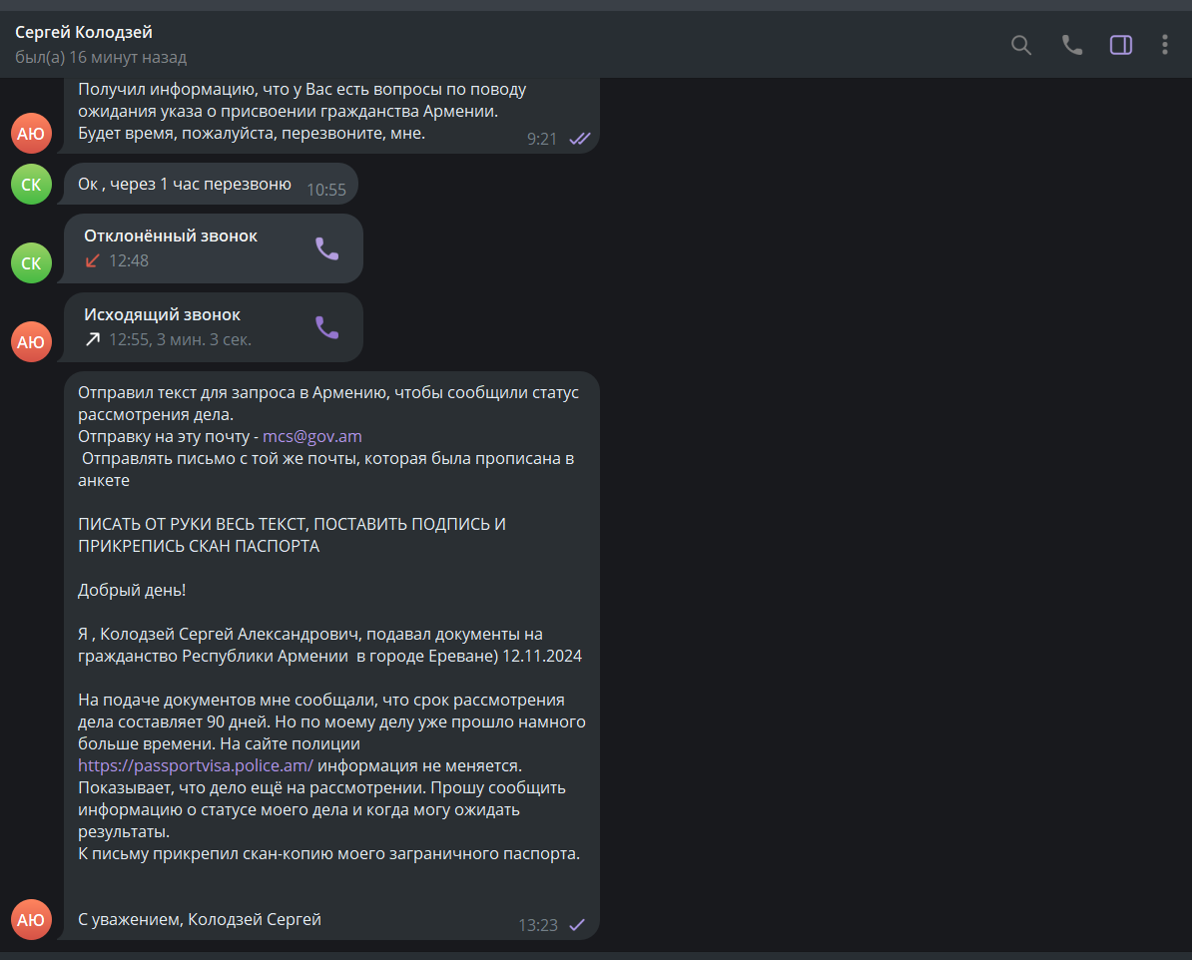This screenshot has height=960, width=1192.
Task: Toggle the right sidebar panel icon
Action: click(1120, 45)
